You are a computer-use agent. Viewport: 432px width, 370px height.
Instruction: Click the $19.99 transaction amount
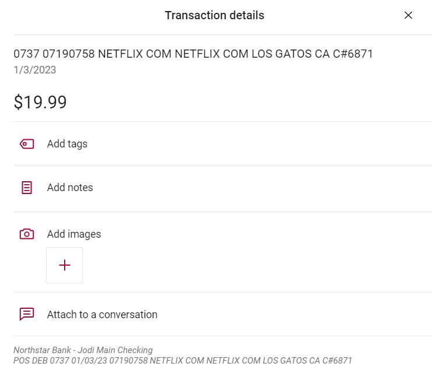40,103
